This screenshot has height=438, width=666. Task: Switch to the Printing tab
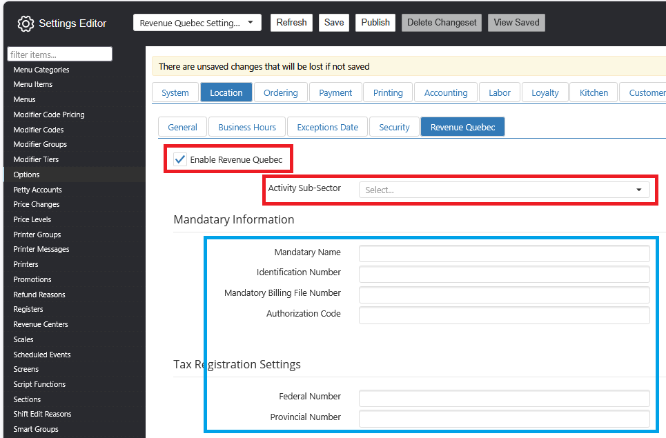[x=388, y=92]
